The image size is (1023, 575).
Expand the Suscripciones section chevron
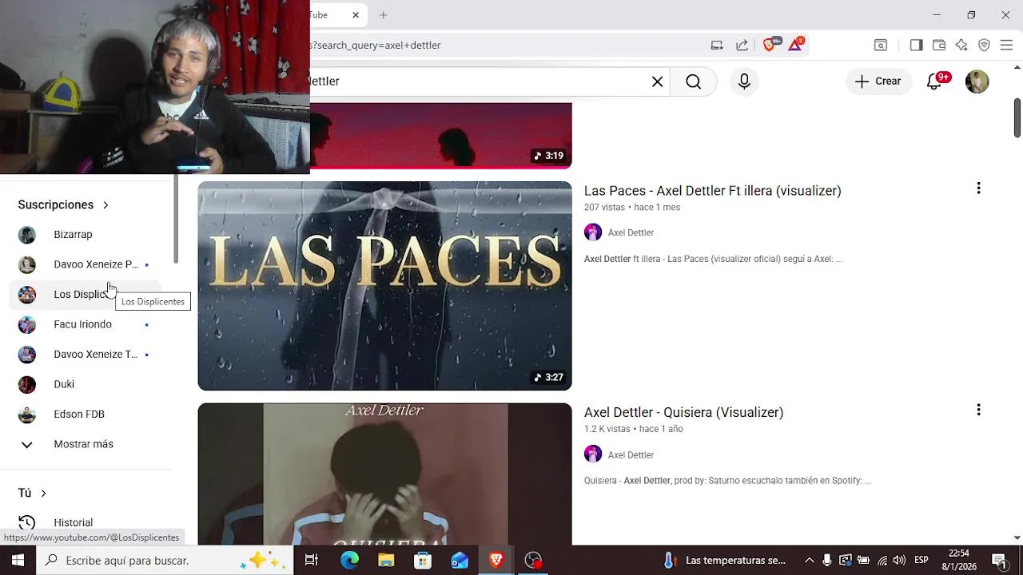[105, 205]
